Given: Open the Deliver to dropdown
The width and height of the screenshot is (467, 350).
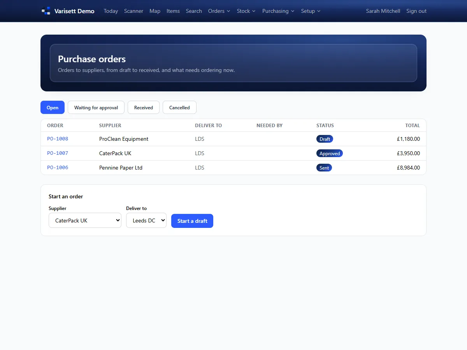Looking at the screenshot, I should click(x=146, y=220).
